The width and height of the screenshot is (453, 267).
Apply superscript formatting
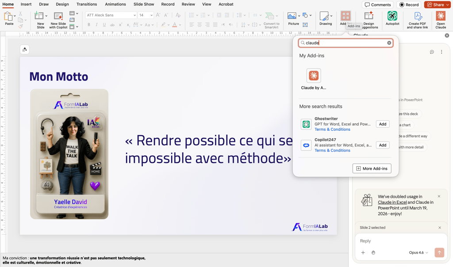tap(120, 25)
